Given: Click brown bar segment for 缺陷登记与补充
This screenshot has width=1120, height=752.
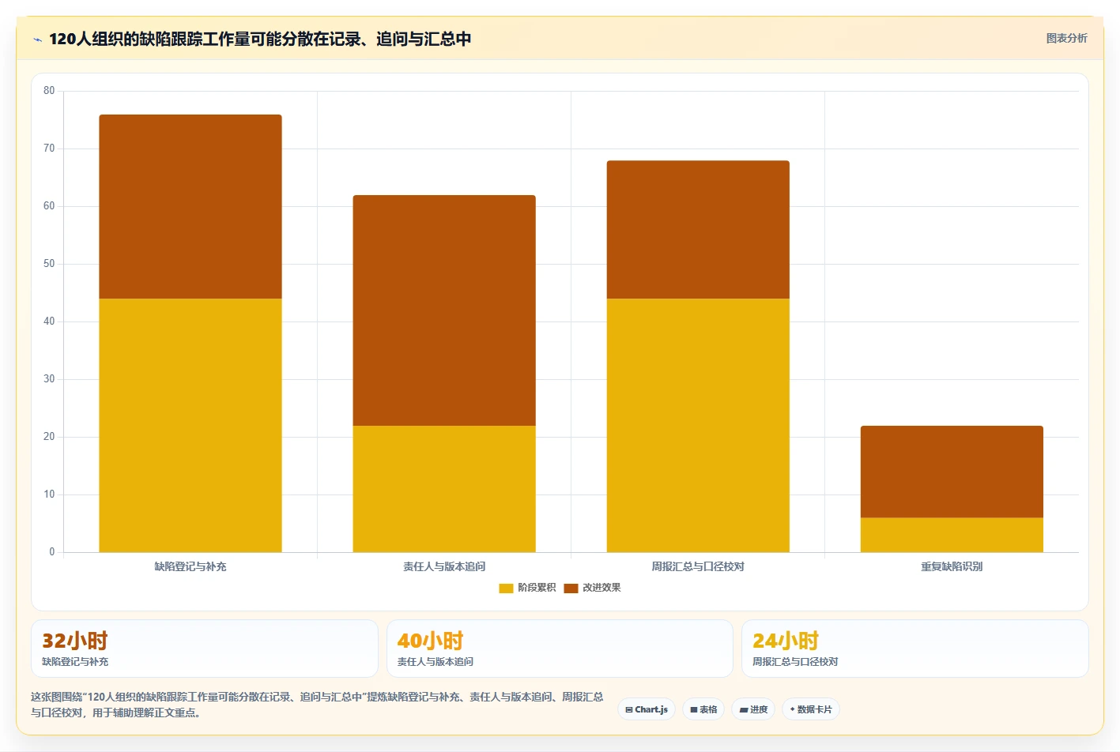Looking at the screenshot, I should tap(190, 207).
